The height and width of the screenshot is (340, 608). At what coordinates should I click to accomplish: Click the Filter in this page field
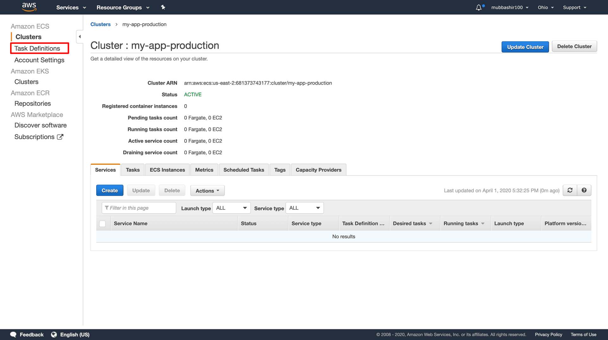click(x=139, y=208)
